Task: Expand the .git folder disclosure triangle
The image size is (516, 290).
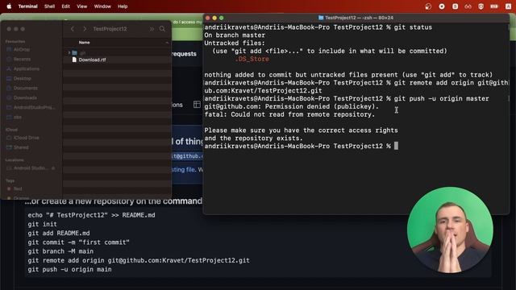Action: (x=69, y=52)
